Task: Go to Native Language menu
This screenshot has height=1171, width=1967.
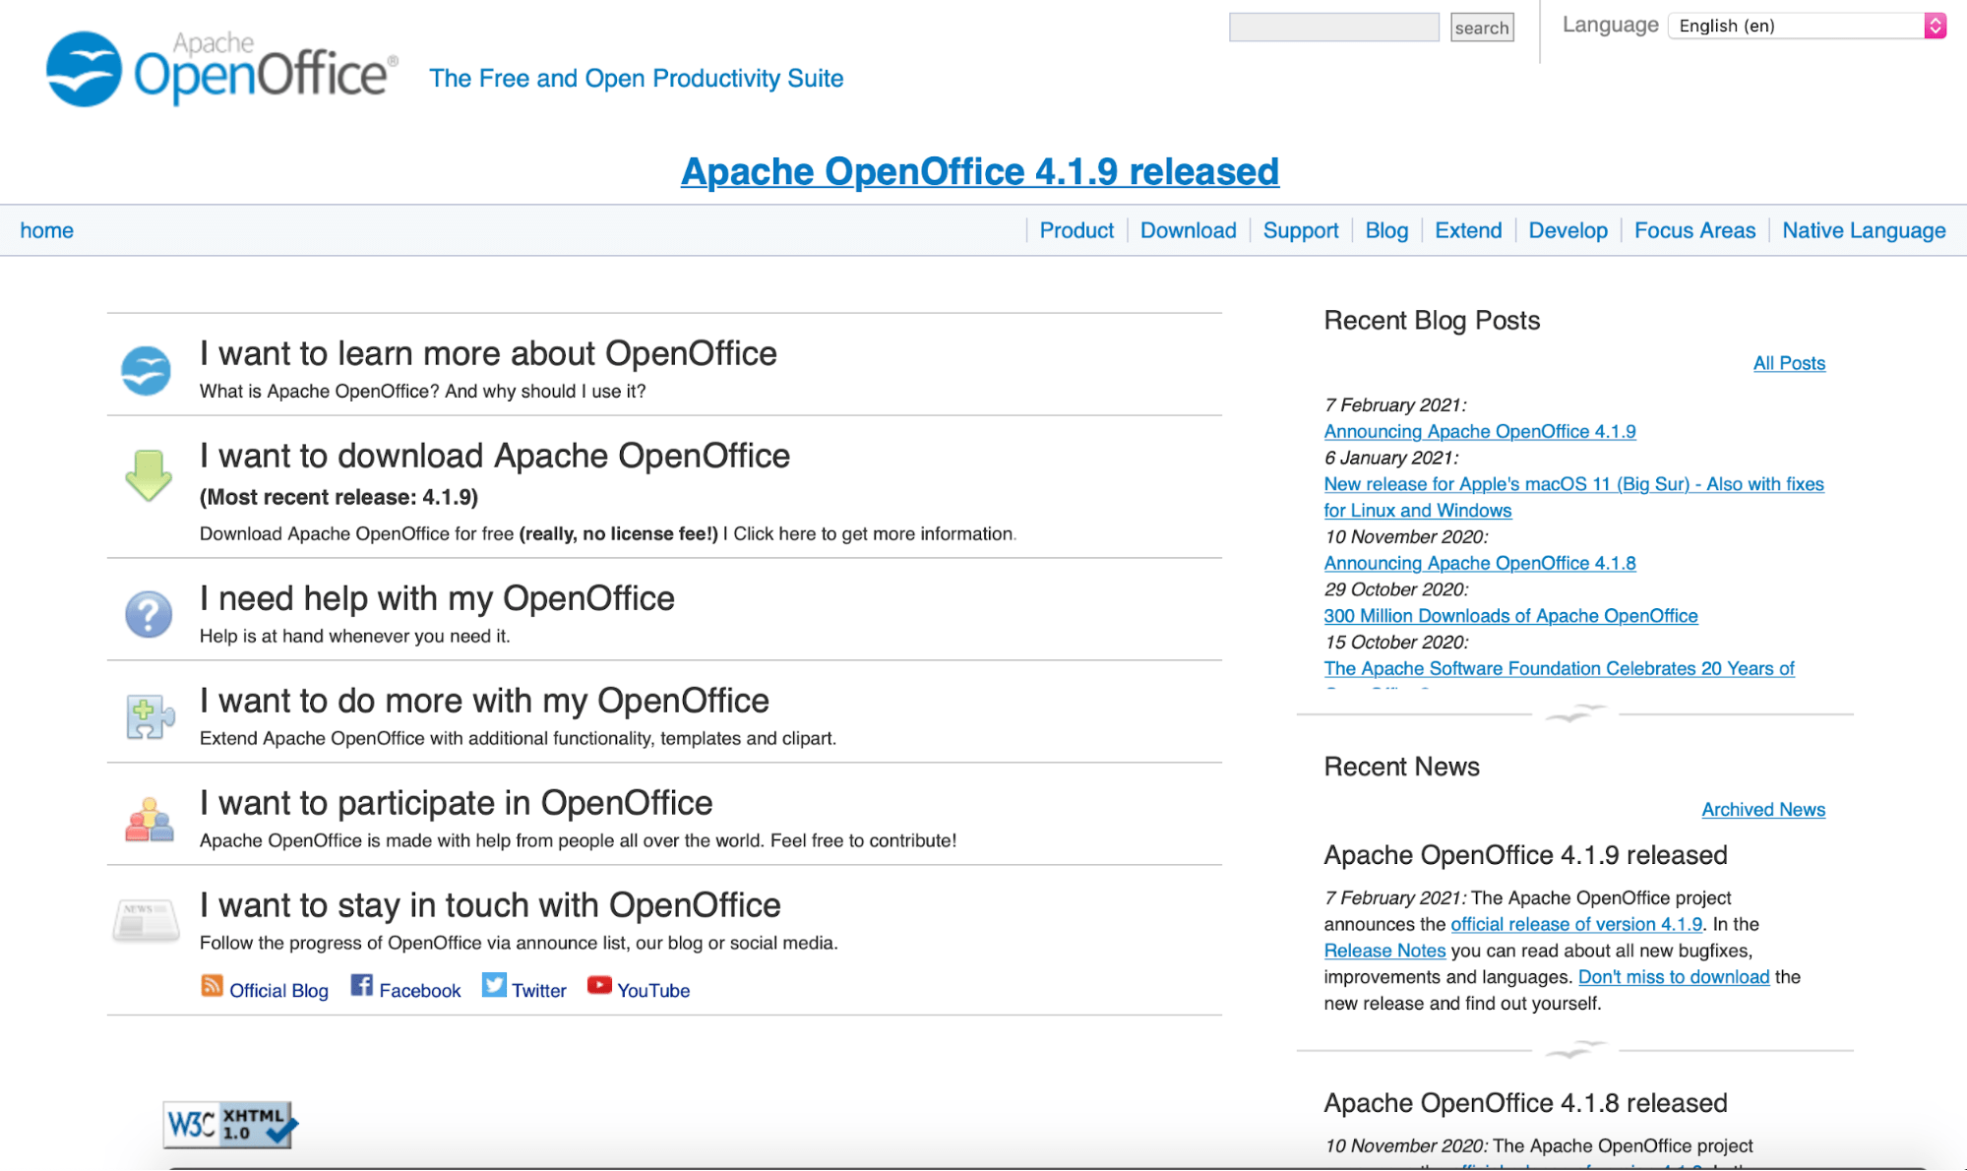Action: (x=1863, y=230)
